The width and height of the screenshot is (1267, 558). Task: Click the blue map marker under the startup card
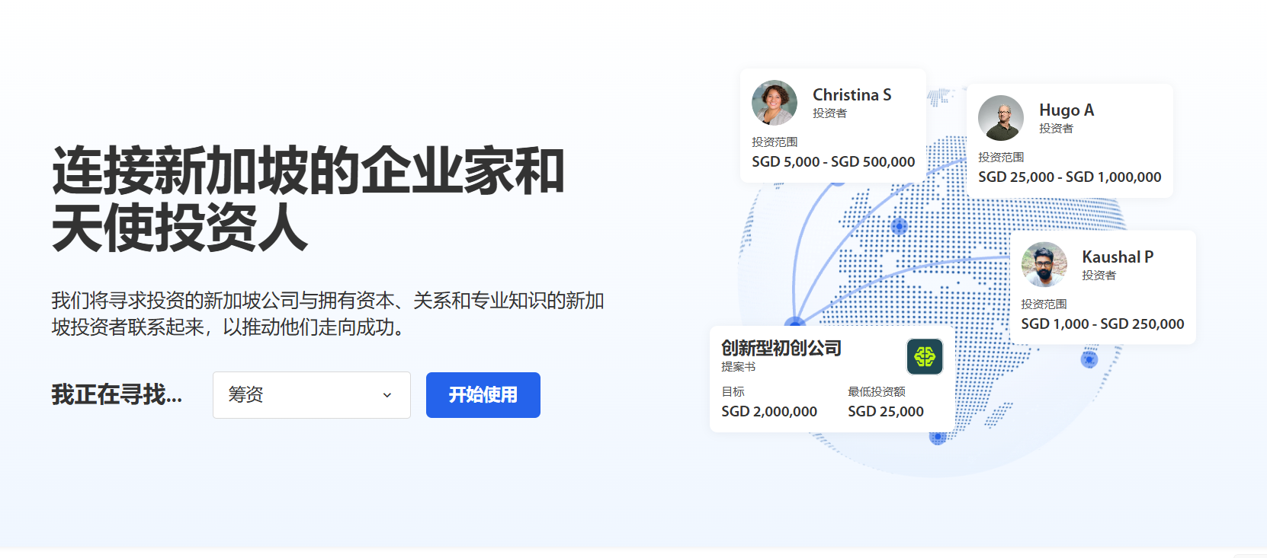pos(938,437)
